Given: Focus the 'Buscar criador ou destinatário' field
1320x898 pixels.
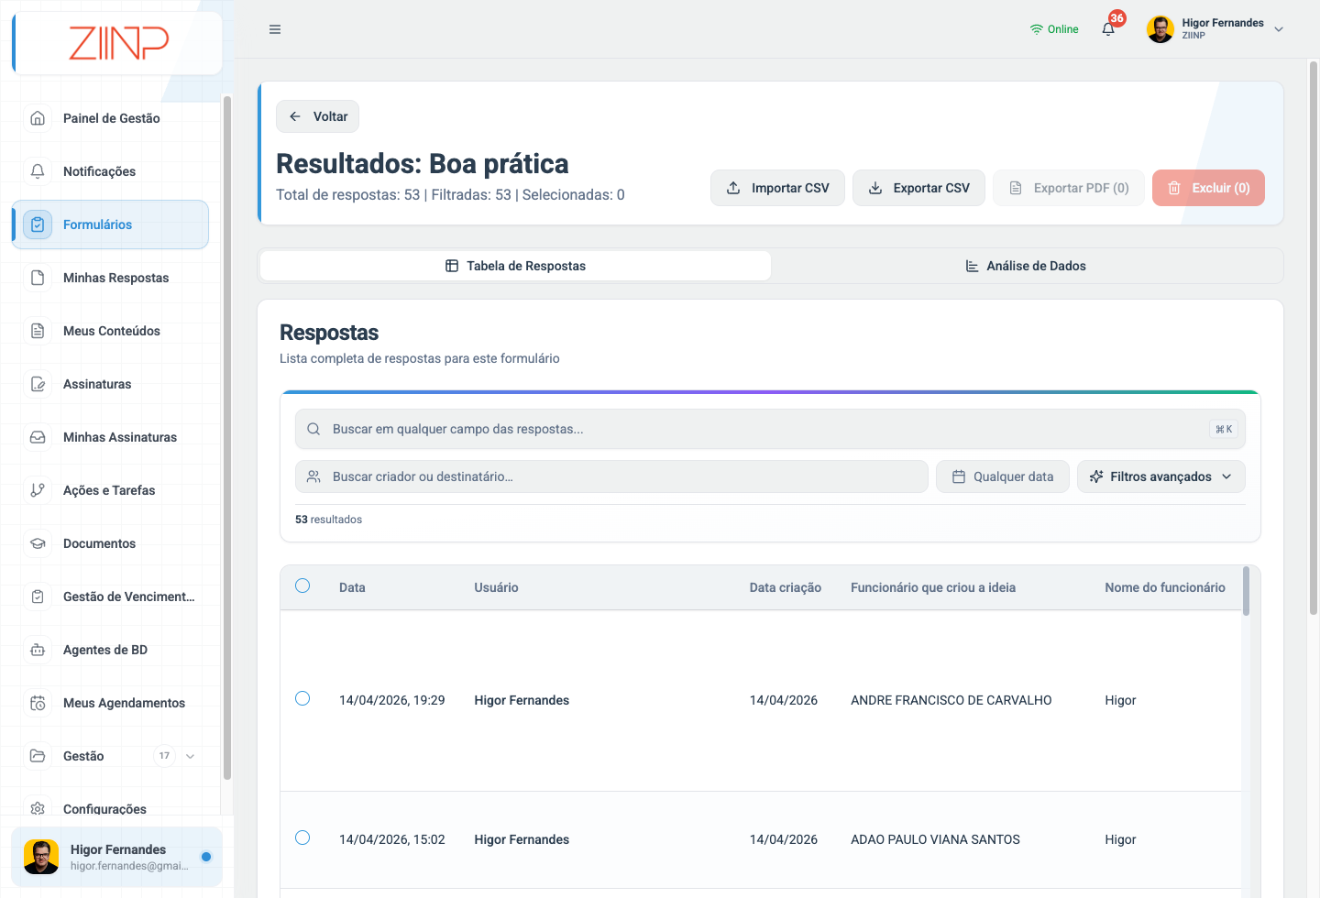Looking at the screenshot, I should [x=611, y=476].
